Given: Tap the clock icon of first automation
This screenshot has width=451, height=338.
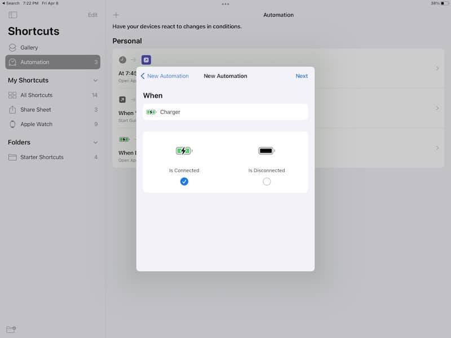Looking at the screenshot, I should (122, 60).
